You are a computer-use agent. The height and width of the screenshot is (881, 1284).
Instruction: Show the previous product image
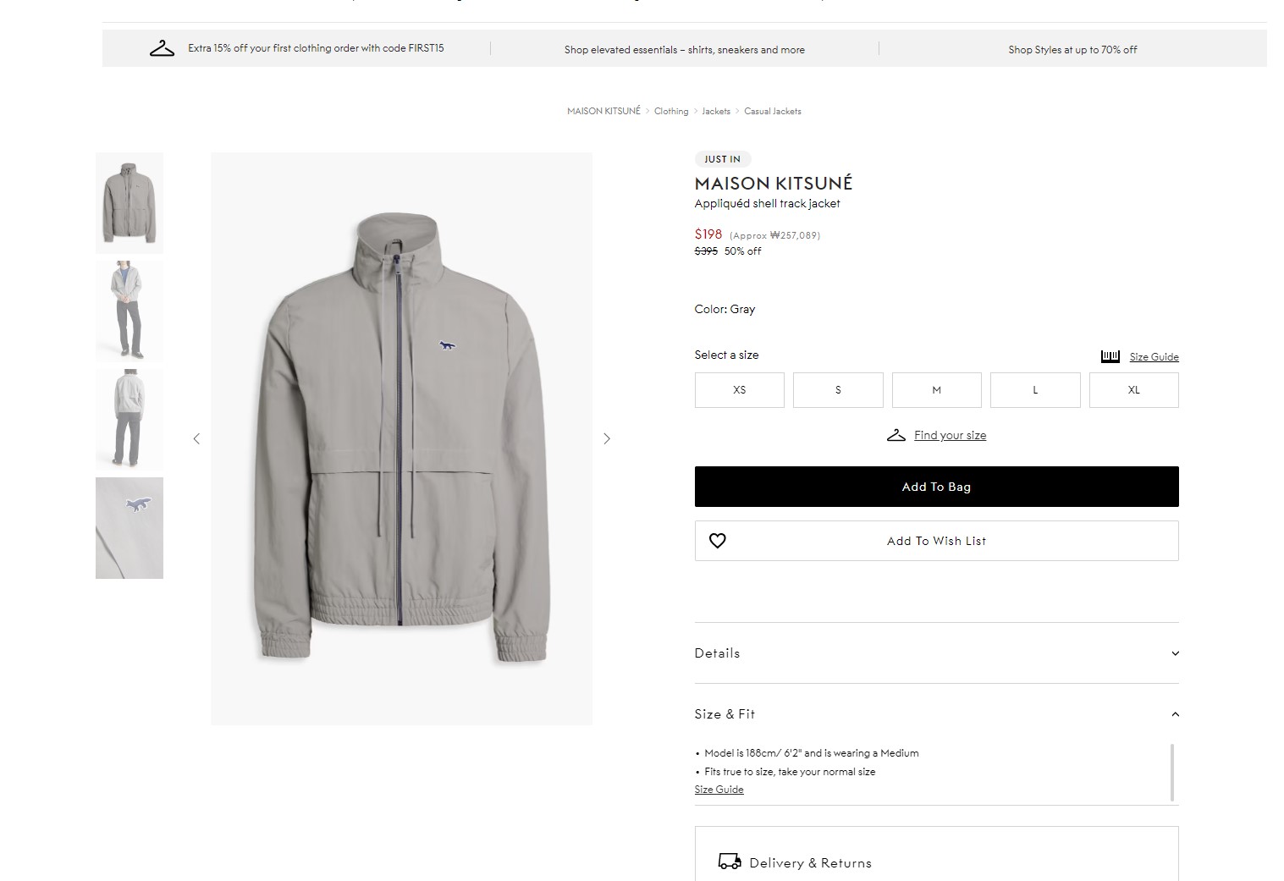(x=196, y=438)
